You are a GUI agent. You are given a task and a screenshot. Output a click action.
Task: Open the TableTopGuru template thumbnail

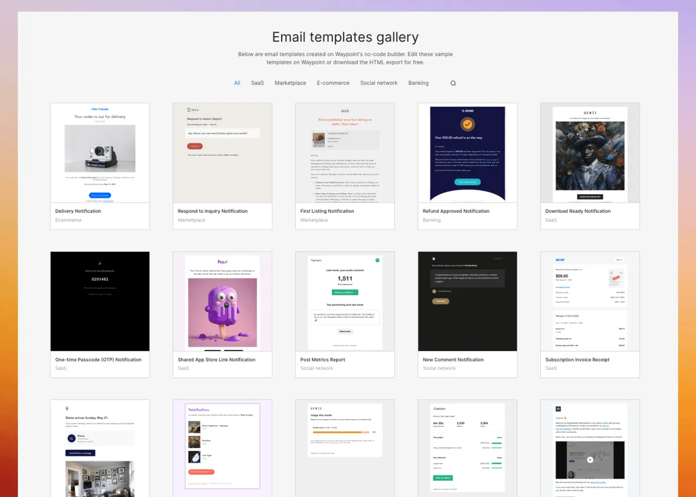point(222,449)
